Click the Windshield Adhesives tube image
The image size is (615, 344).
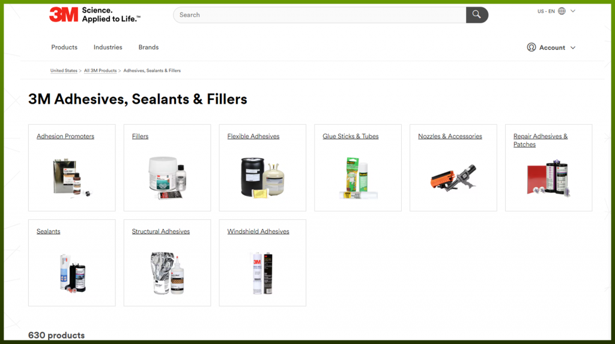[x=262, y=273]
